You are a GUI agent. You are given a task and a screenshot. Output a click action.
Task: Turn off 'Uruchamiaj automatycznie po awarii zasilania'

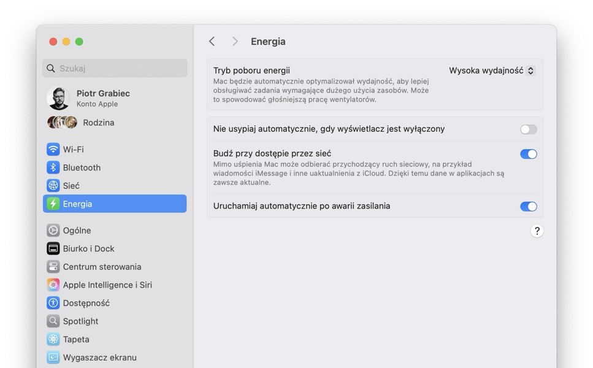[529, 207]
